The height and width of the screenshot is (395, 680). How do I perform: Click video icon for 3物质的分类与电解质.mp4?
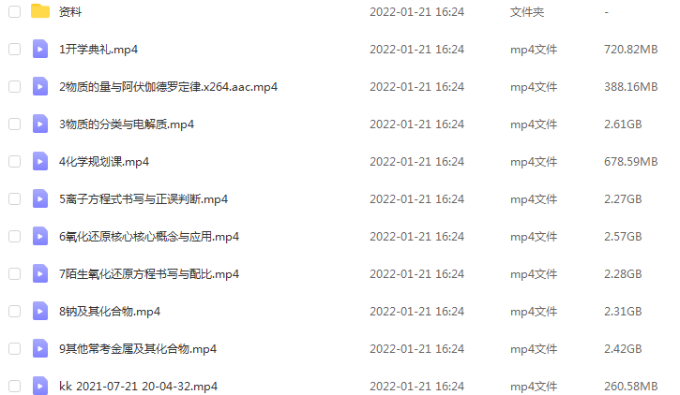[40, 124]
